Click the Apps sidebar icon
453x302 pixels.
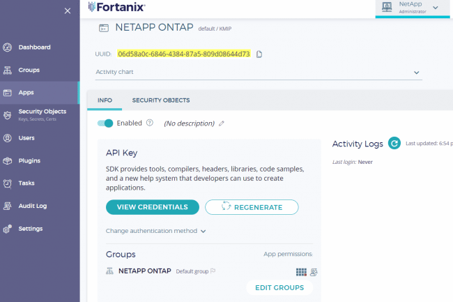point(8,93)
